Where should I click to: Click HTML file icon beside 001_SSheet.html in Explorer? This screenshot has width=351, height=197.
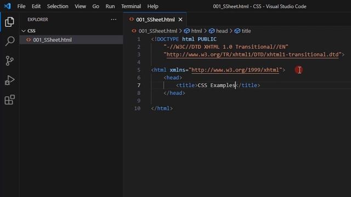29,40
